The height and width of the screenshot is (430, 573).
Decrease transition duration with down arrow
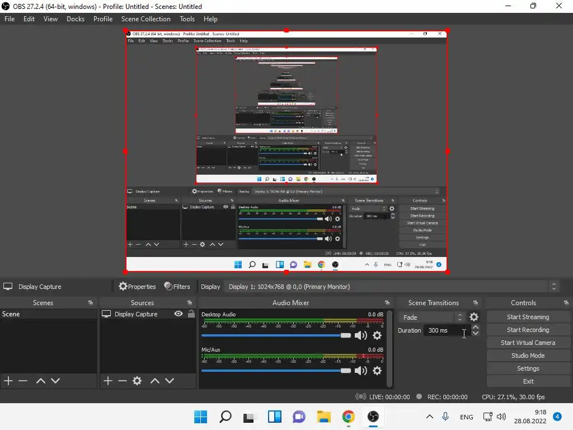pyautogui.click(x=476, y=333)
